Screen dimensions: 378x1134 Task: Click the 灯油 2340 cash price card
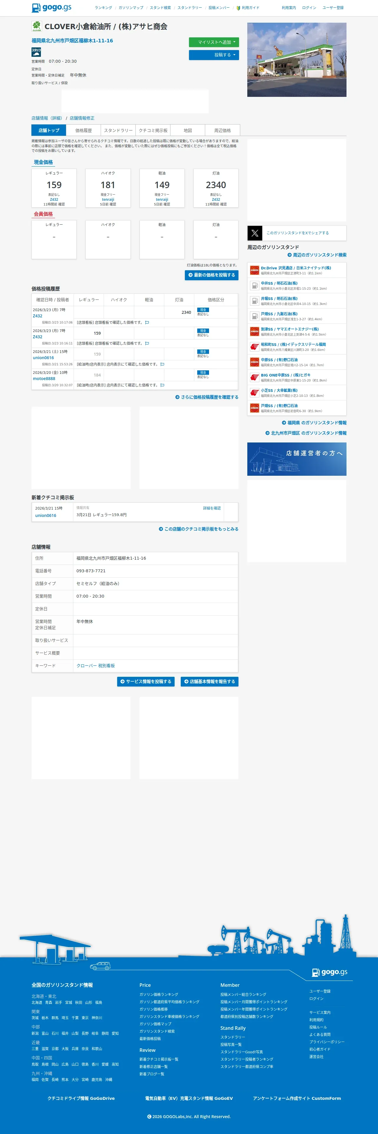tap(216, 188)
